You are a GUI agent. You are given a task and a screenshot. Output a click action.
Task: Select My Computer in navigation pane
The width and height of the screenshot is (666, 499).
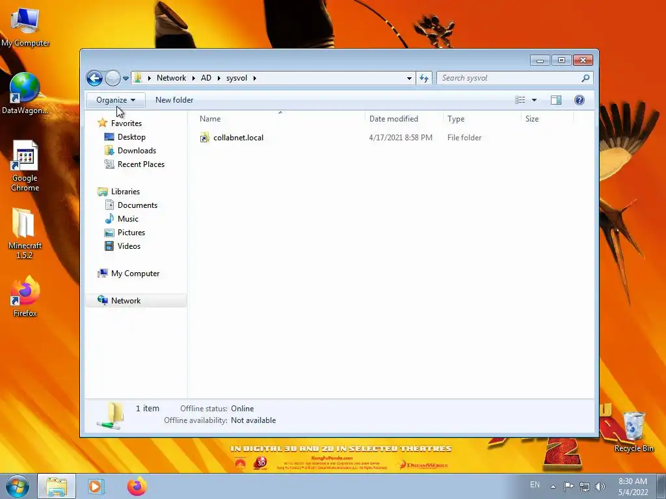[x=135, y=274]
